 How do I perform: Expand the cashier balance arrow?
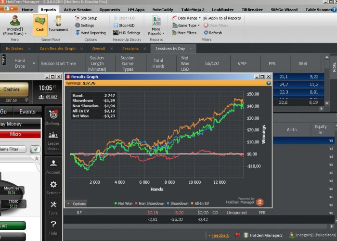click(26, 101)
